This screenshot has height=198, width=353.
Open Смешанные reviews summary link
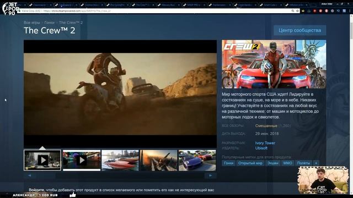(266, 126)
